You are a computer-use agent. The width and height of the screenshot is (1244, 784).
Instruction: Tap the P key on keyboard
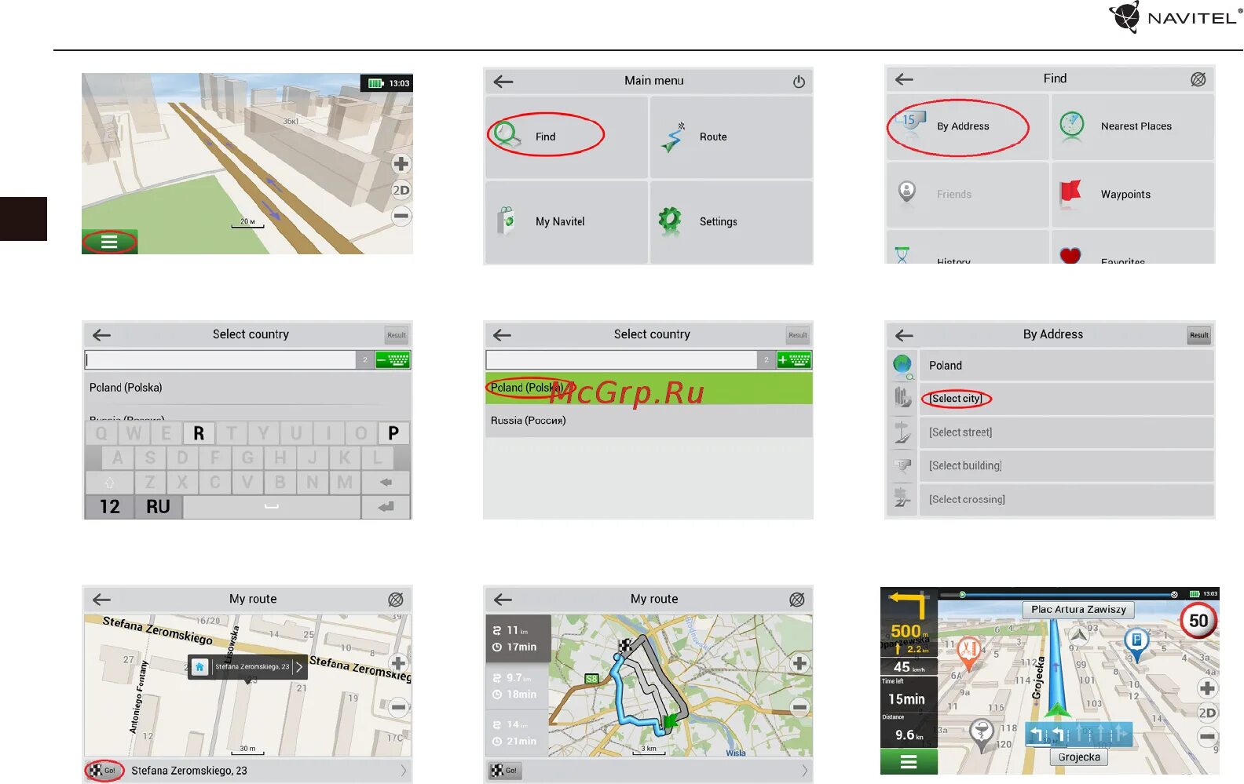393,433
